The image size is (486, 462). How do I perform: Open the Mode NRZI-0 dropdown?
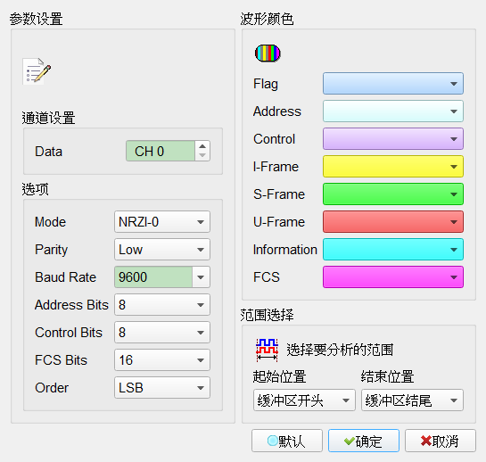click(x=162, y=222)
